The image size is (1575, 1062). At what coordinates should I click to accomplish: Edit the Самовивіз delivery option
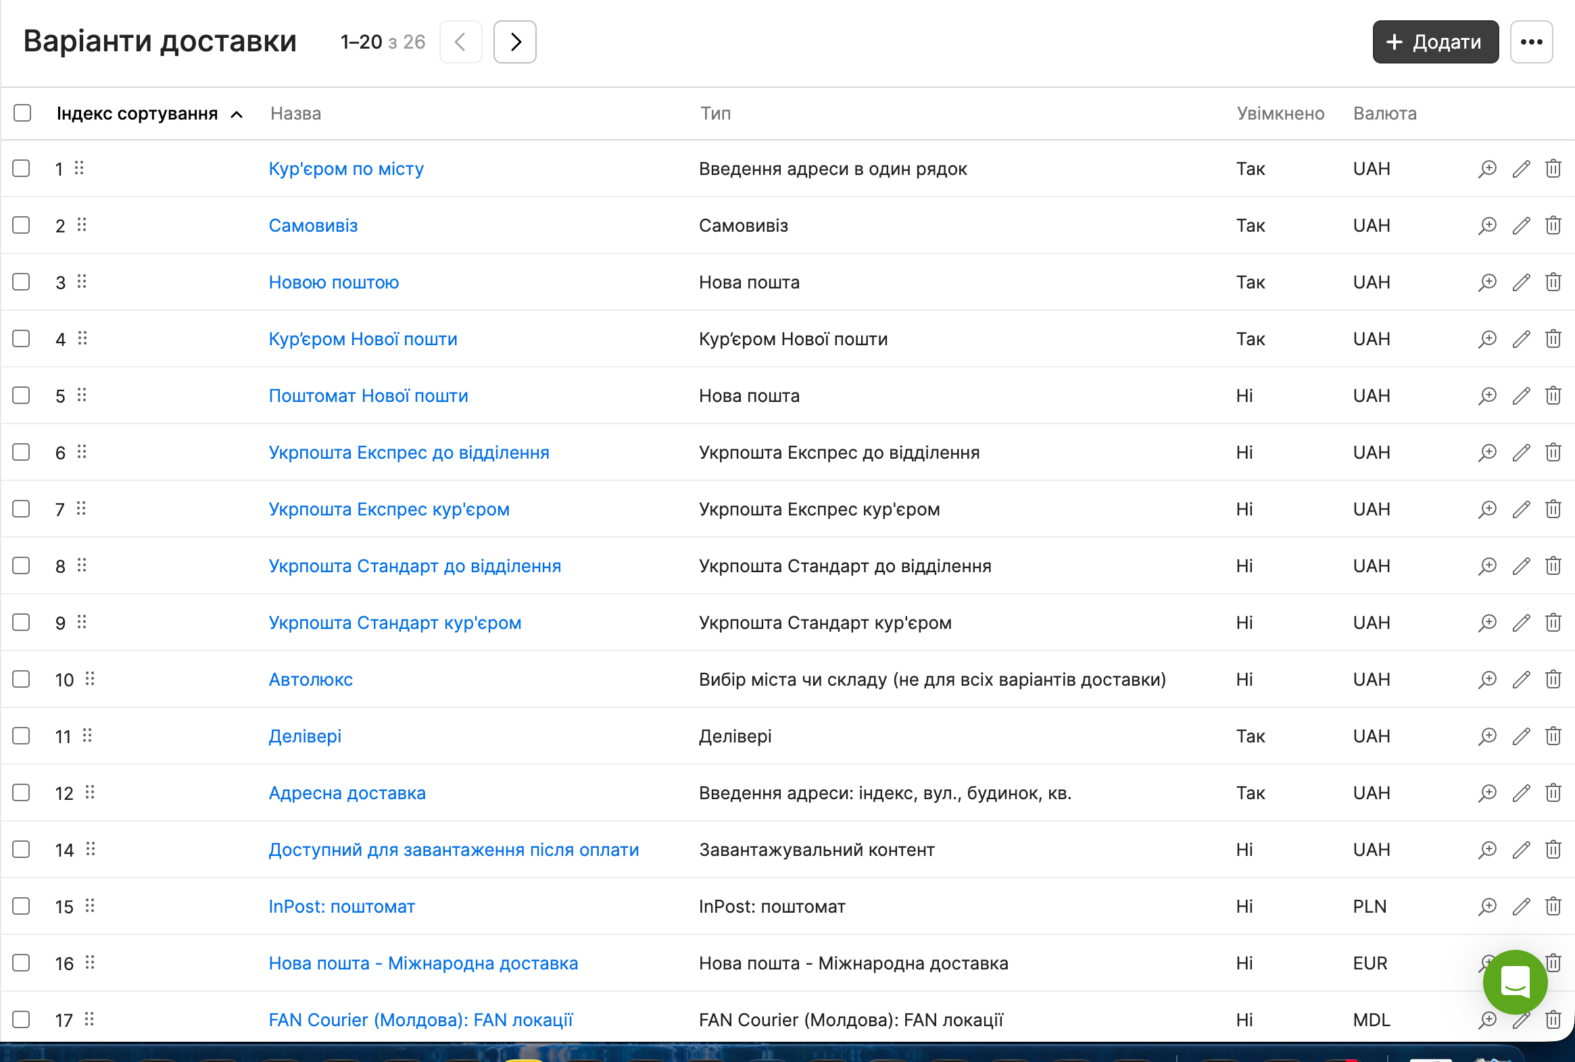click(1521, 226)
